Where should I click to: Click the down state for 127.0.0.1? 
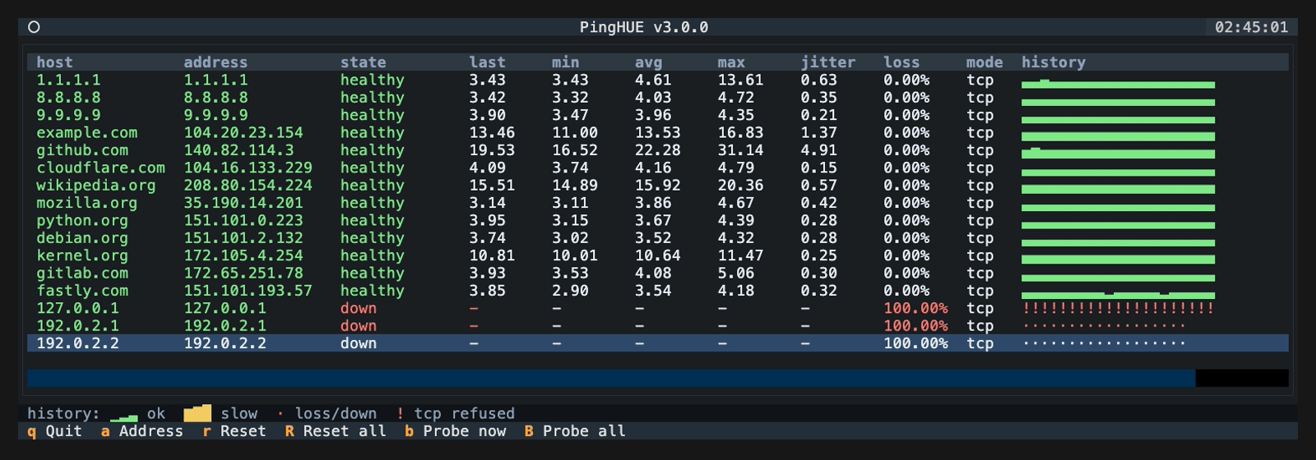[x=359, y=308]
